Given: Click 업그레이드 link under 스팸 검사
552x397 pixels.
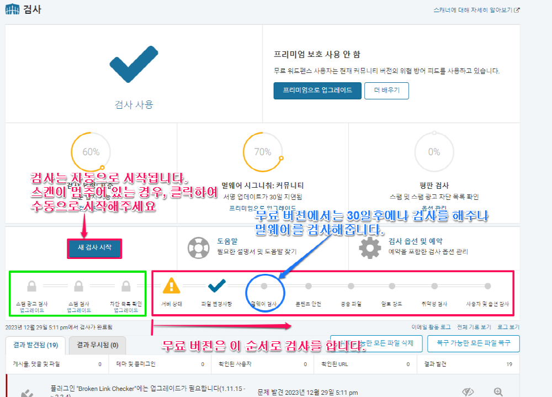Looking at the screenshot, I should click(x=79, y=310).
